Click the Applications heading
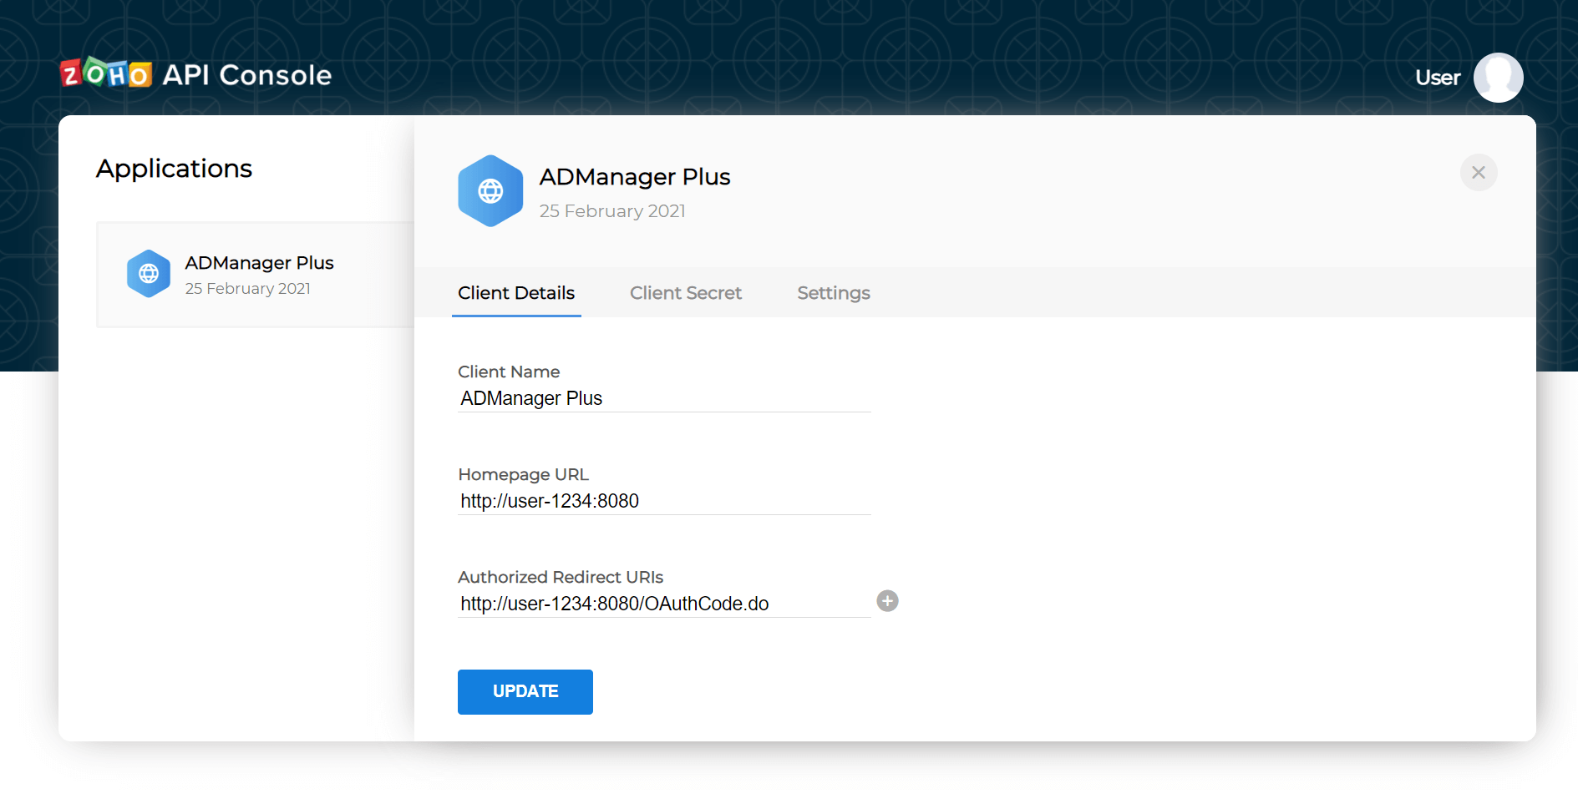This screenshot has width=1578, height=809. point(174,168)
